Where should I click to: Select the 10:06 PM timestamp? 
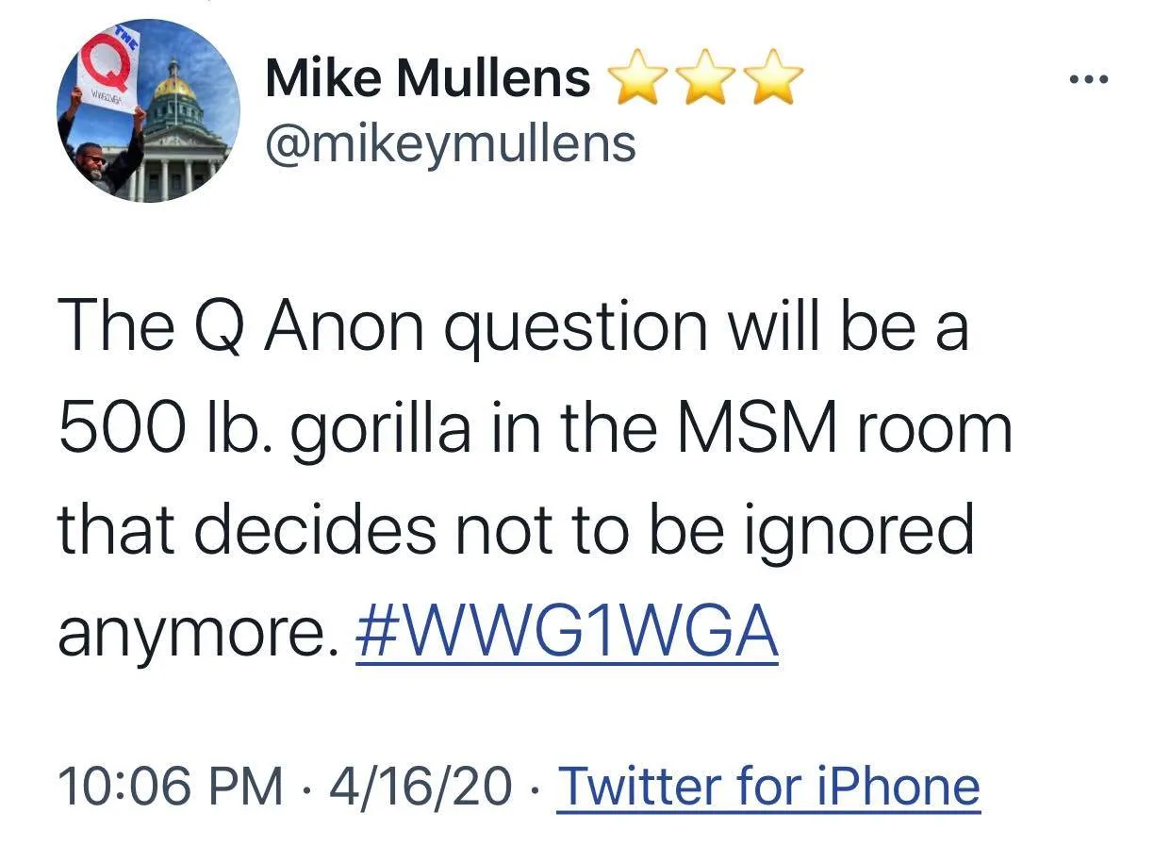(x=170, y=786)
